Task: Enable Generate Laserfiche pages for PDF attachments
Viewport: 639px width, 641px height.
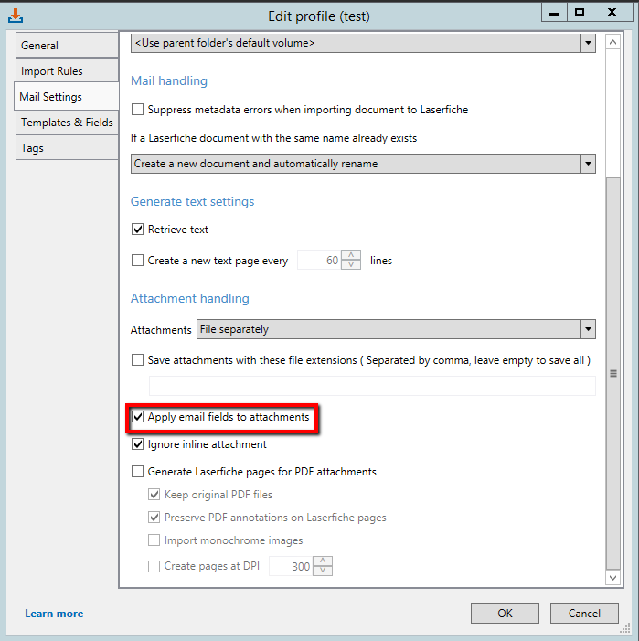Action: 138,472
